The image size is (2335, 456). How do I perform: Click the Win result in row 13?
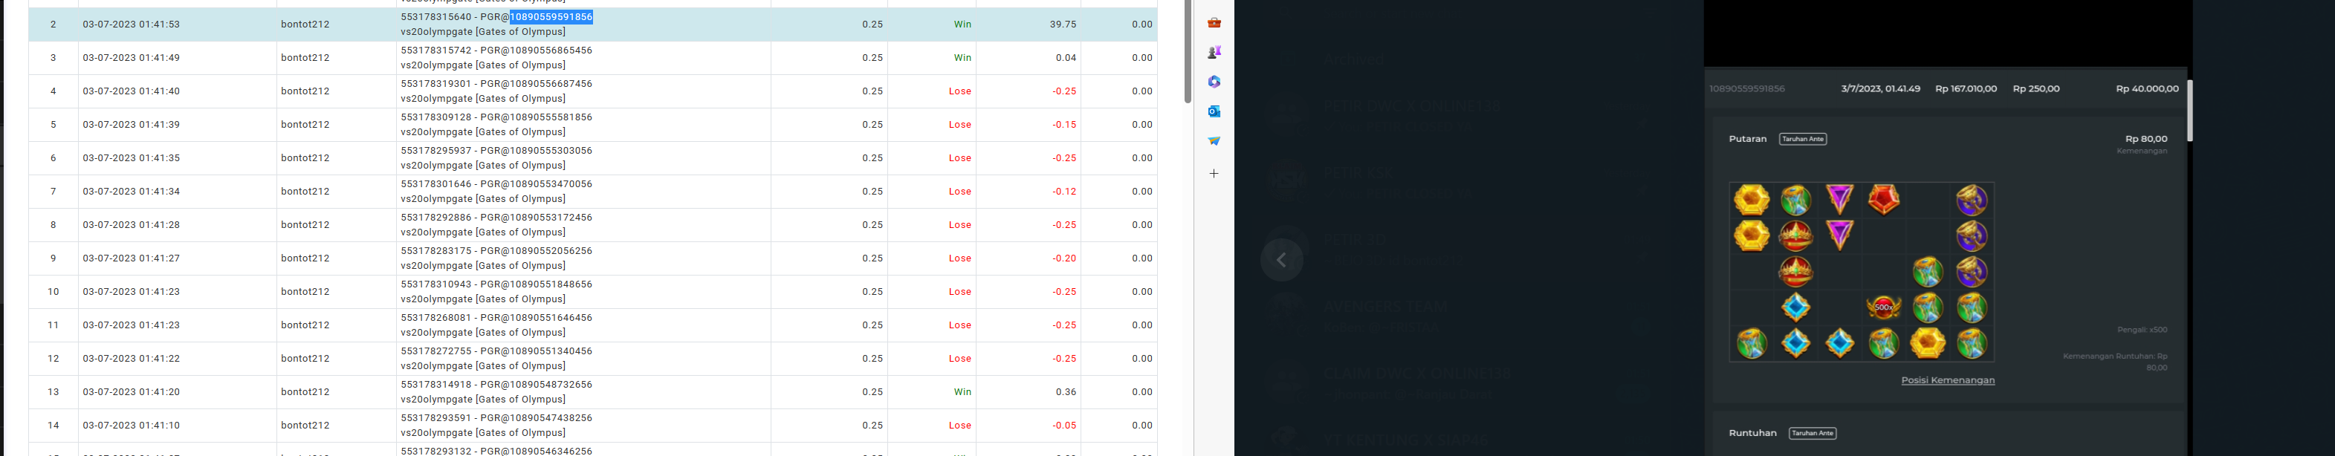click(x=962, y=393)
